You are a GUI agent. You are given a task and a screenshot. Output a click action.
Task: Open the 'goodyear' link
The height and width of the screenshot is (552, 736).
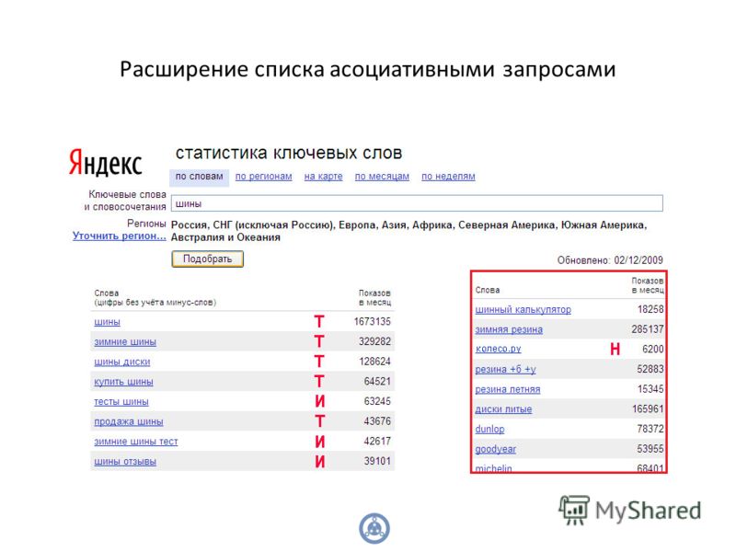[495, 449]
